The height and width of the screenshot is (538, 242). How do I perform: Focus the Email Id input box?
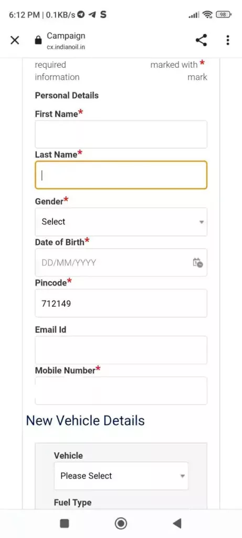coord(121,350)
